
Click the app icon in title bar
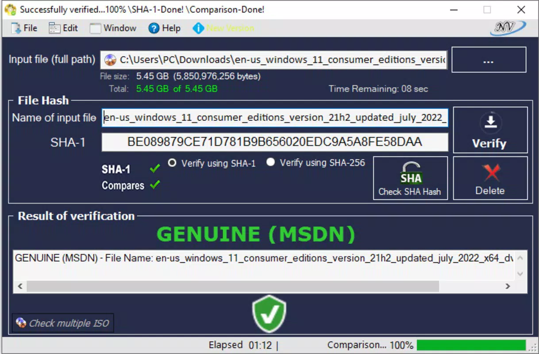coord(10,9)
